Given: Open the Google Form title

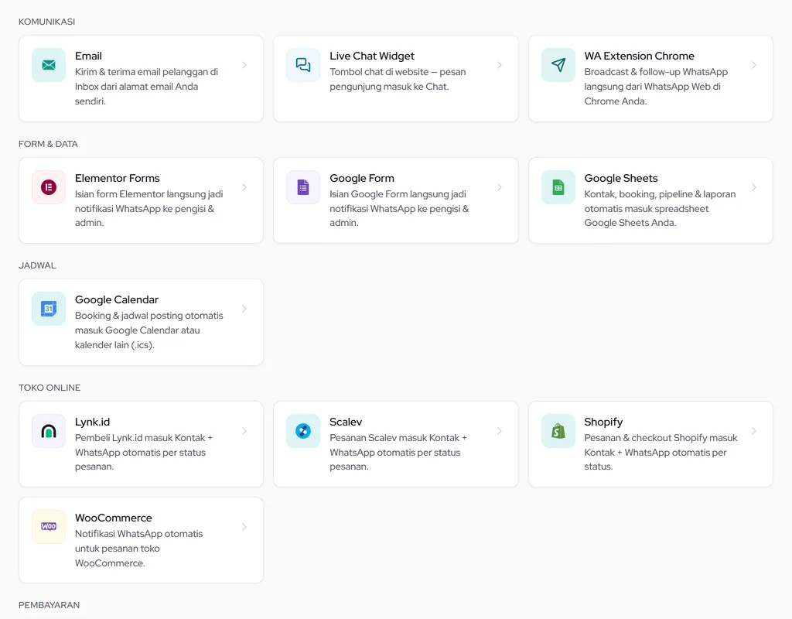Looking at the screenshot, I should tap(362, 179).
